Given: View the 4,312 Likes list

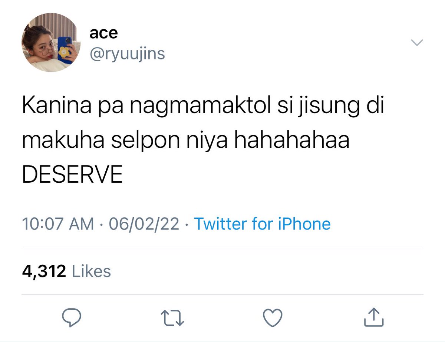Looking at the screenshot, I should pos(67,271).
